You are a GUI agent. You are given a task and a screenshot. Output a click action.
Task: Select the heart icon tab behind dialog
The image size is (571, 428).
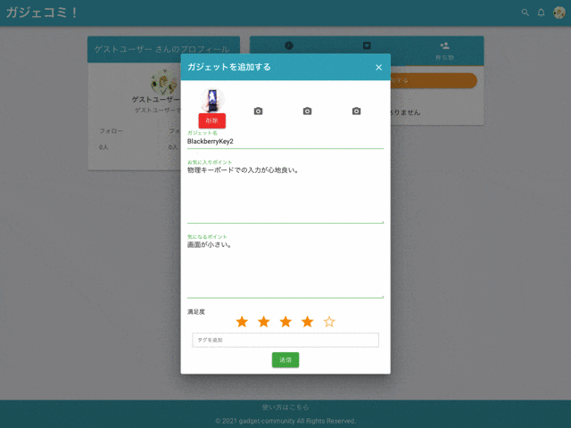pos(367,45)
